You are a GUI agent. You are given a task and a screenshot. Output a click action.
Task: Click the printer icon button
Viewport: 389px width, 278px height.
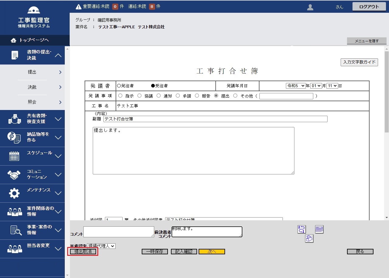pos(309,239)
